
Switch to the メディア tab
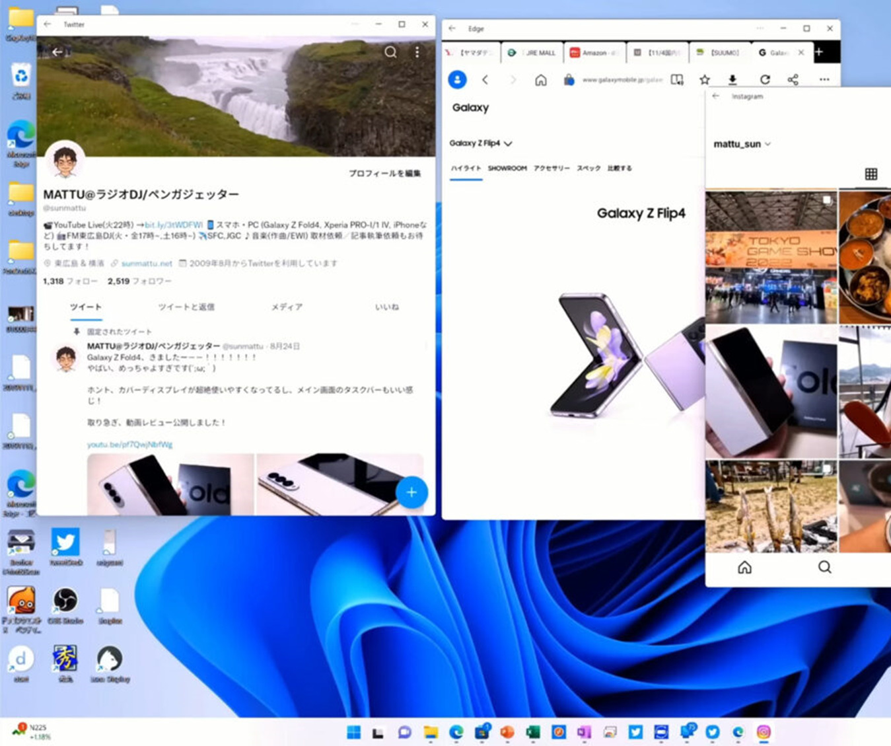(x=287, y=307)
